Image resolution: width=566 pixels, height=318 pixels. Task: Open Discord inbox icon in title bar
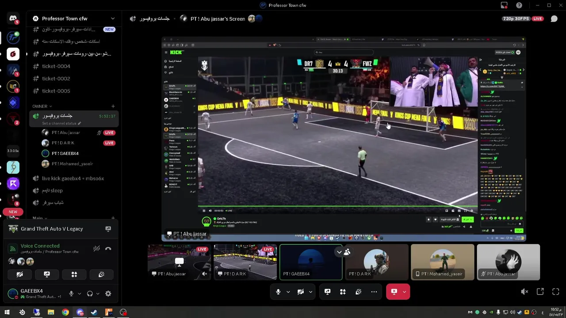click(504, 5)
